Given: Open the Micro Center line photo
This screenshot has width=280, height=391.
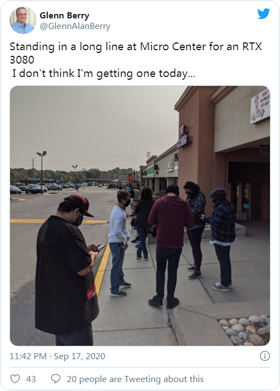Looking at the screenshot, I should (x=140, y=216).
